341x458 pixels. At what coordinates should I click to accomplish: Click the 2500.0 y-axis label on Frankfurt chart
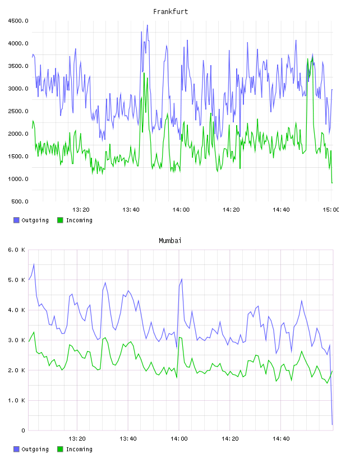[18, 111]
